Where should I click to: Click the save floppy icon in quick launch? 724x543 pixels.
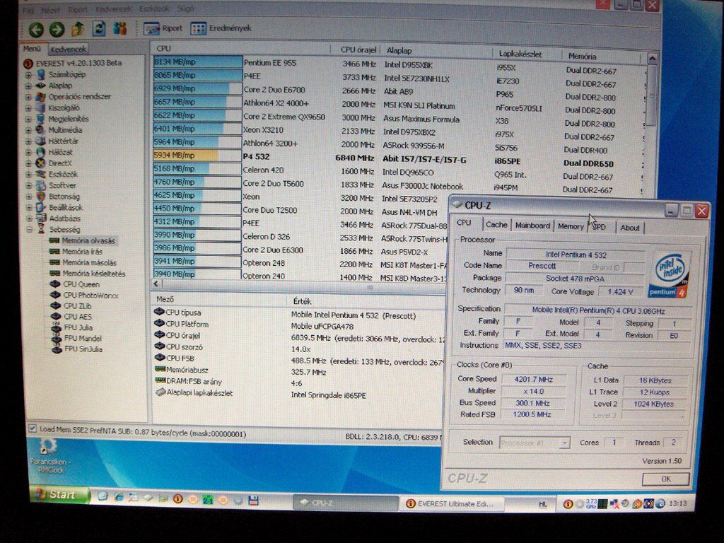tap(253, 501)
